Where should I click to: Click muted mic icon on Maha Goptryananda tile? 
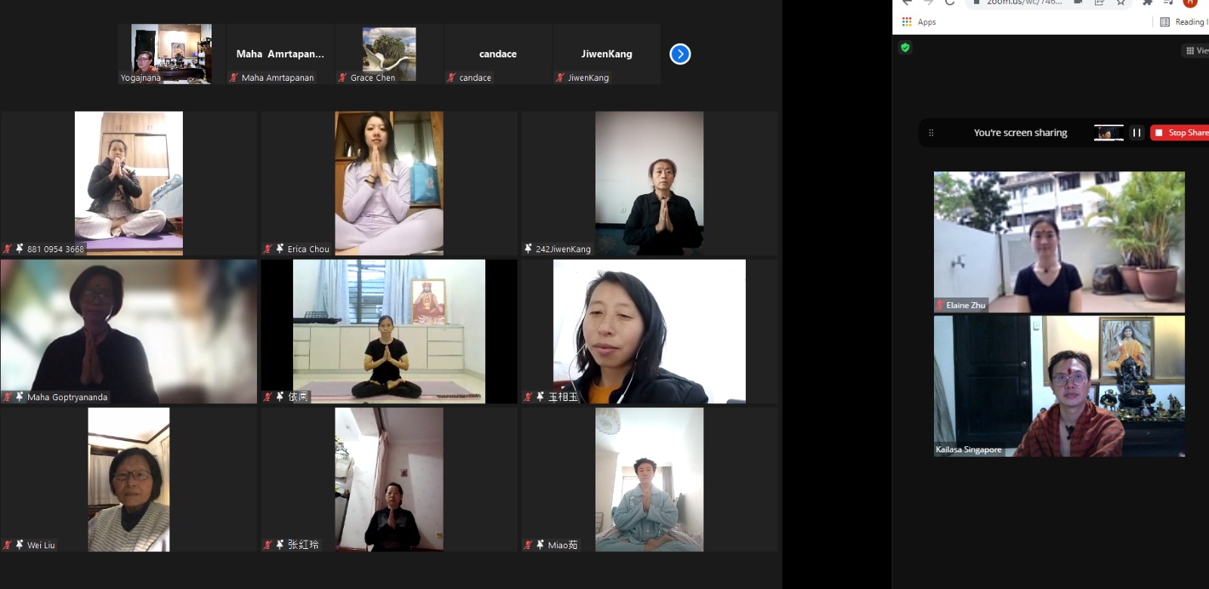point(8,396)
